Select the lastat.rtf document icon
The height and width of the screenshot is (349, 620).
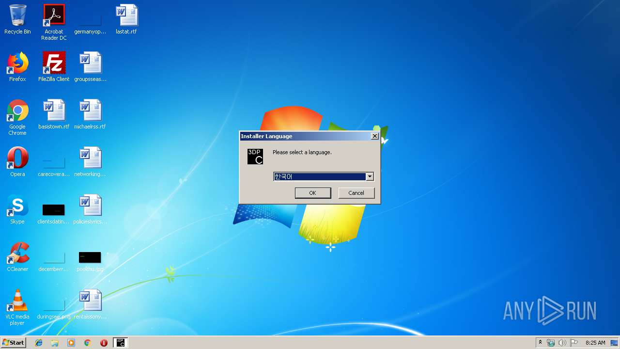[126, 20]
